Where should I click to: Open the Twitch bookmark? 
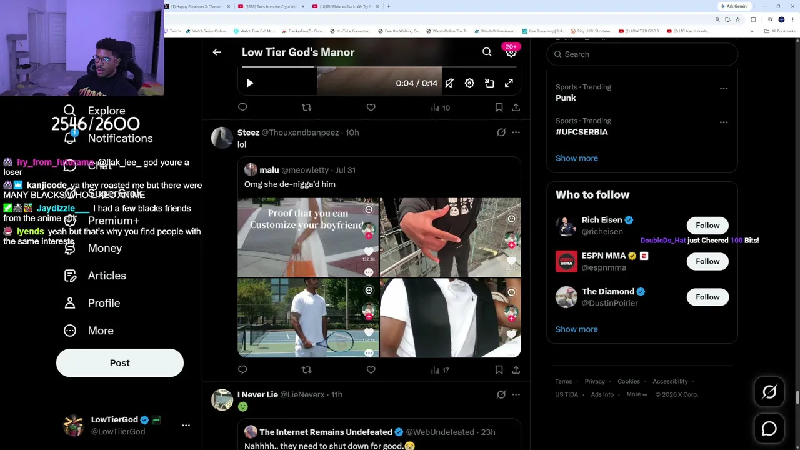coord(173,31)
